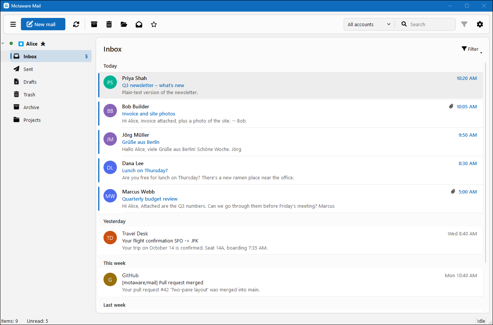Open the Projects folder
493x325 pixels.
coord(51,120)
